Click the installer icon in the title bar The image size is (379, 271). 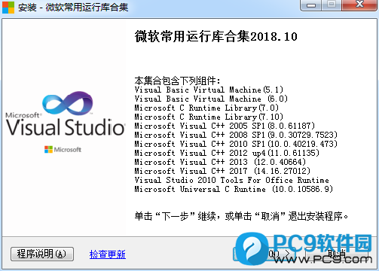tap(8, 8)
